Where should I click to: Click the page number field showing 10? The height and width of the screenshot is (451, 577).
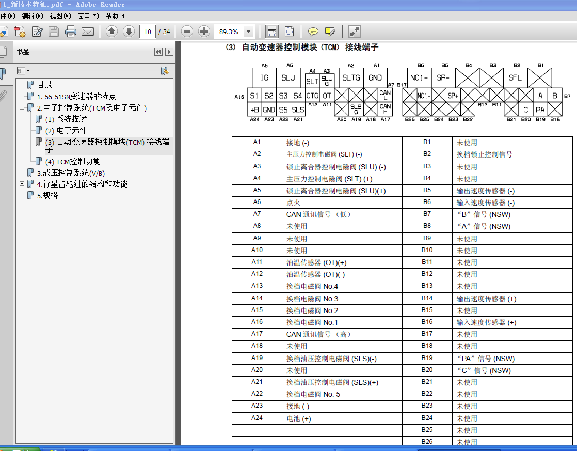point(148,32)
